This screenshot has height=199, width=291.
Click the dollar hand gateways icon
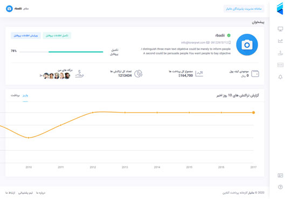79,73
